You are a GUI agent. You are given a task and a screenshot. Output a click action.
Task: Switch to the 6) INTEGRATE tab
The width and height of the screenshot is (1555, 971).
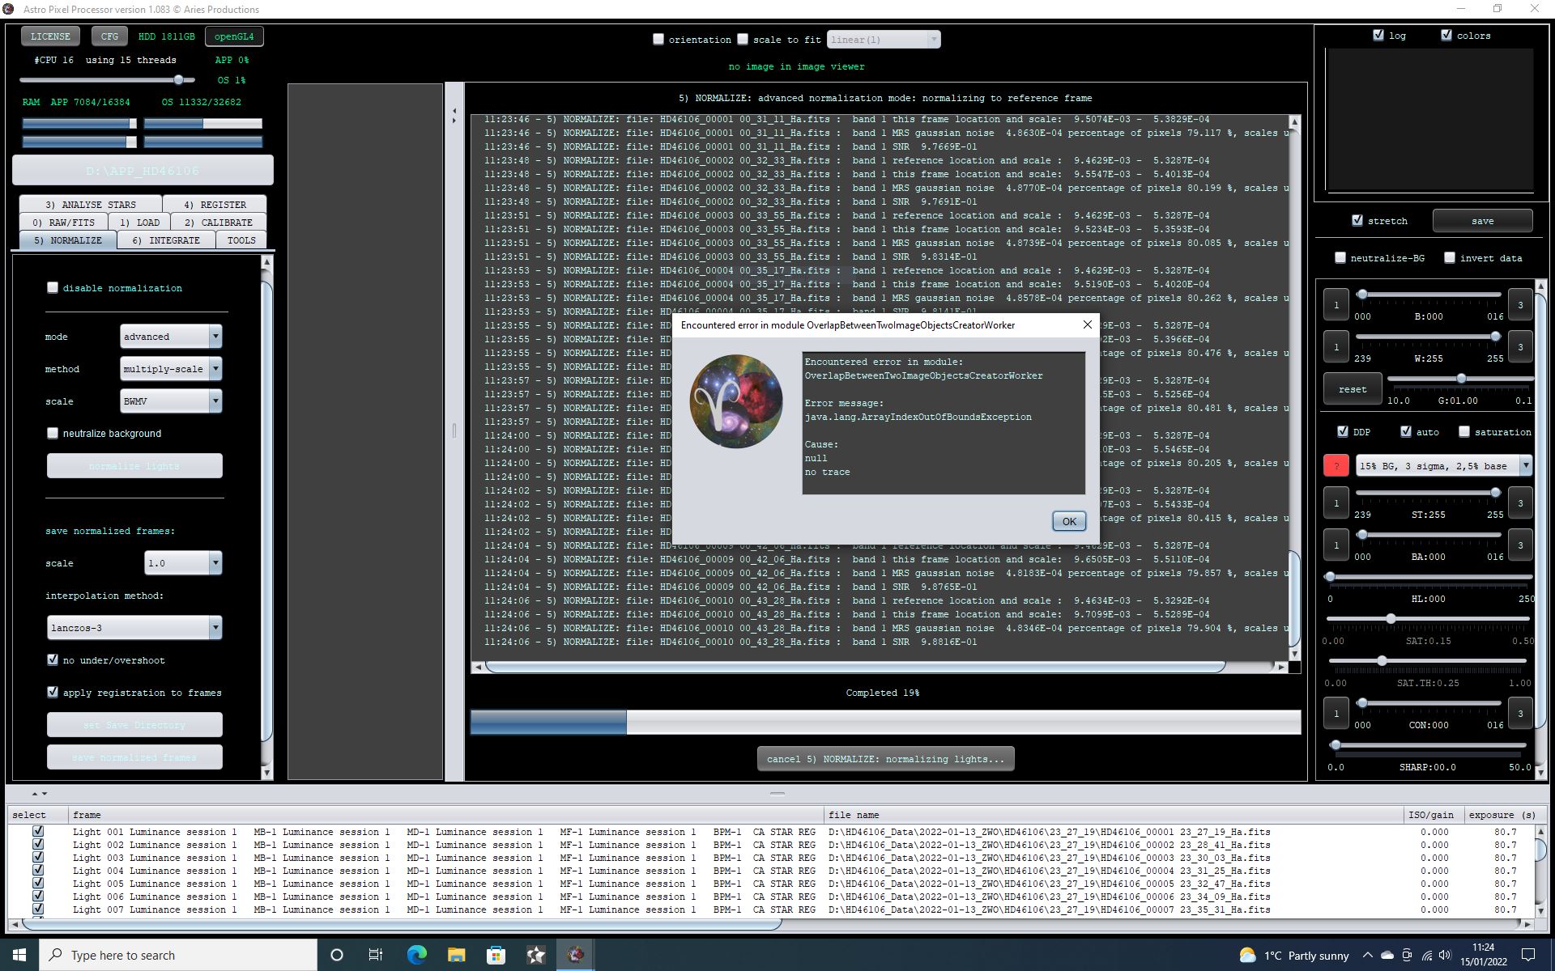coord(166,240)
